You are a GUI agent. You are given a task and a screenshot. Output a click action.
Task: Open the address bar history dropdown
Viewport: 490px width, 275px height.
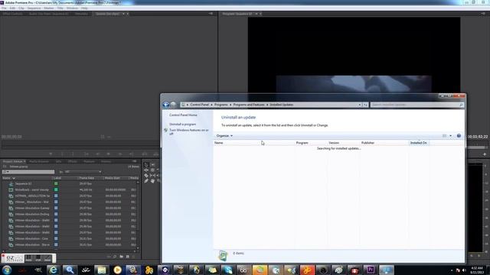click(x=360, y=105)
